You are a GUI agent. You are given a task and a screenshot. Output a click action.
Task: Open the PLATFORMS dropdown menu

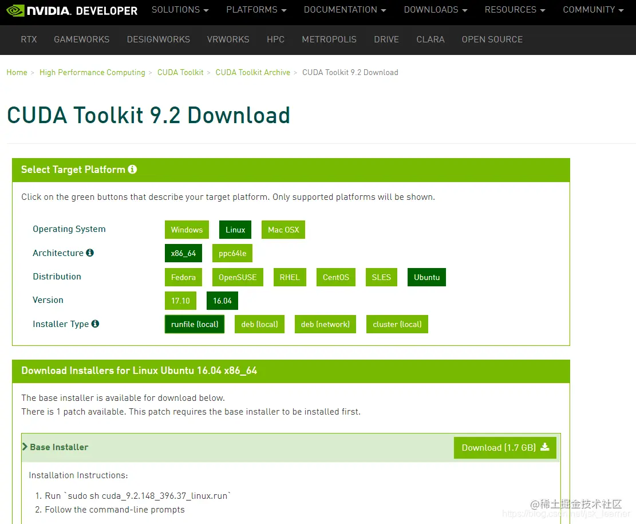(256, 10)
